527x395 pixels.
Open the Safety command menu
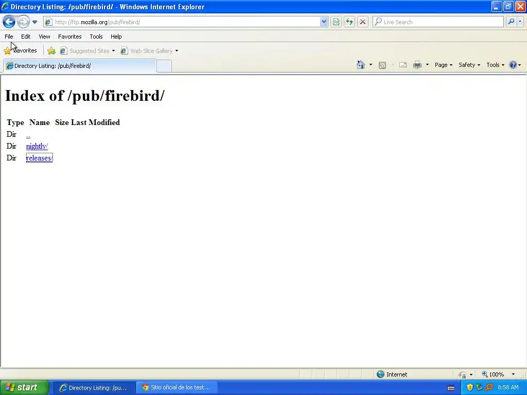pyautogui.click(x=469, y=65)
